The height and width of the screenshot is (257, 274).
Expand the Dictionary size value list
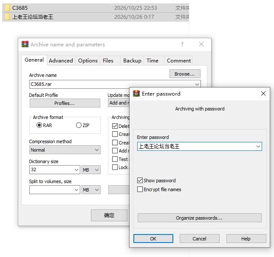click(x=76, y=169)
